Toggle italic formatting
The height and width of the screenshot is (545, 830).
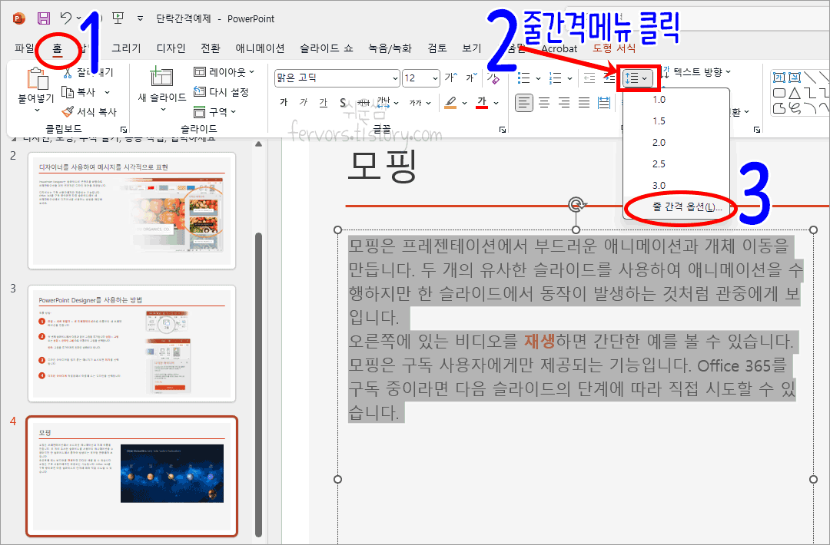pyautogui.click(x=302, y=101)
